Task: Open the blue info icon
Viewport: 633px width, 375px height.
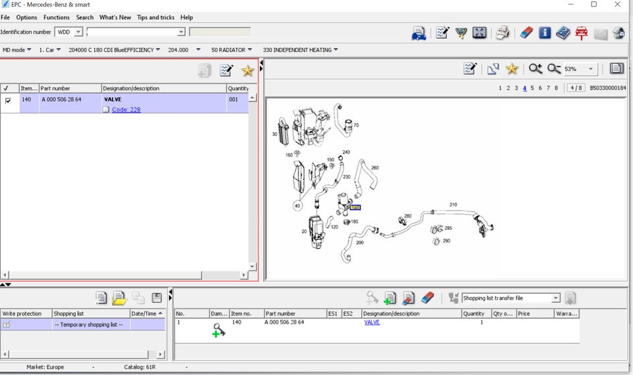Action: [545, 33]
